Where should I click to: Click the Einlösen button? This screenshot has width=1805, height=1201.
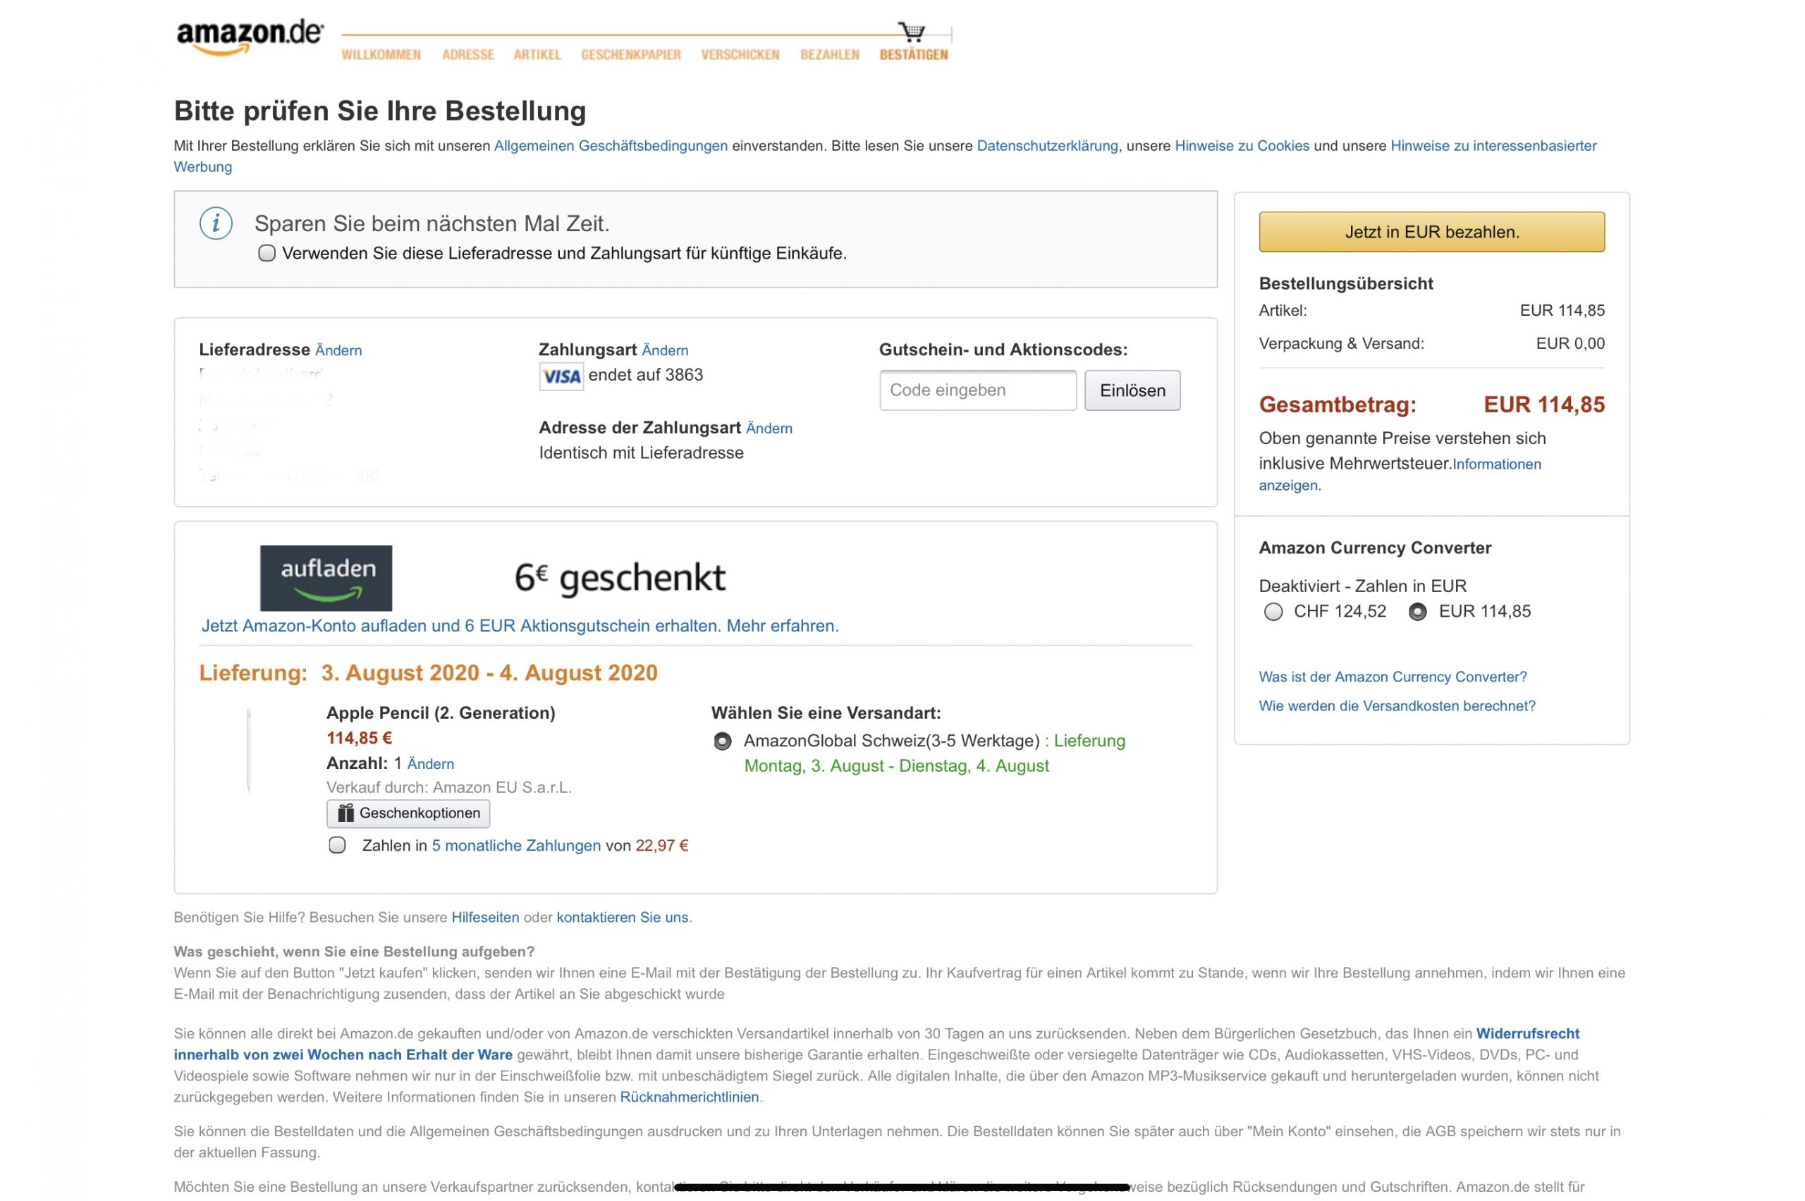click(1132, 390)
